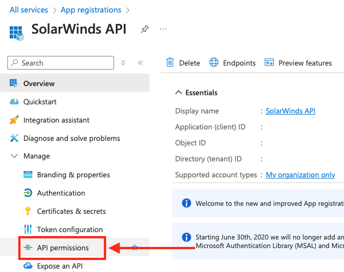The image size is (344, 272).
Task: Open Preview features icon
Action: (x=269, y=62)
